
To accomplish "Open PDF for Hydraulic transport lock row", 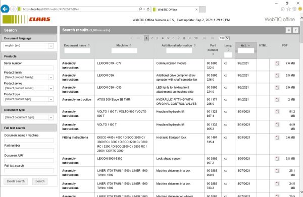I will [277, 138].
